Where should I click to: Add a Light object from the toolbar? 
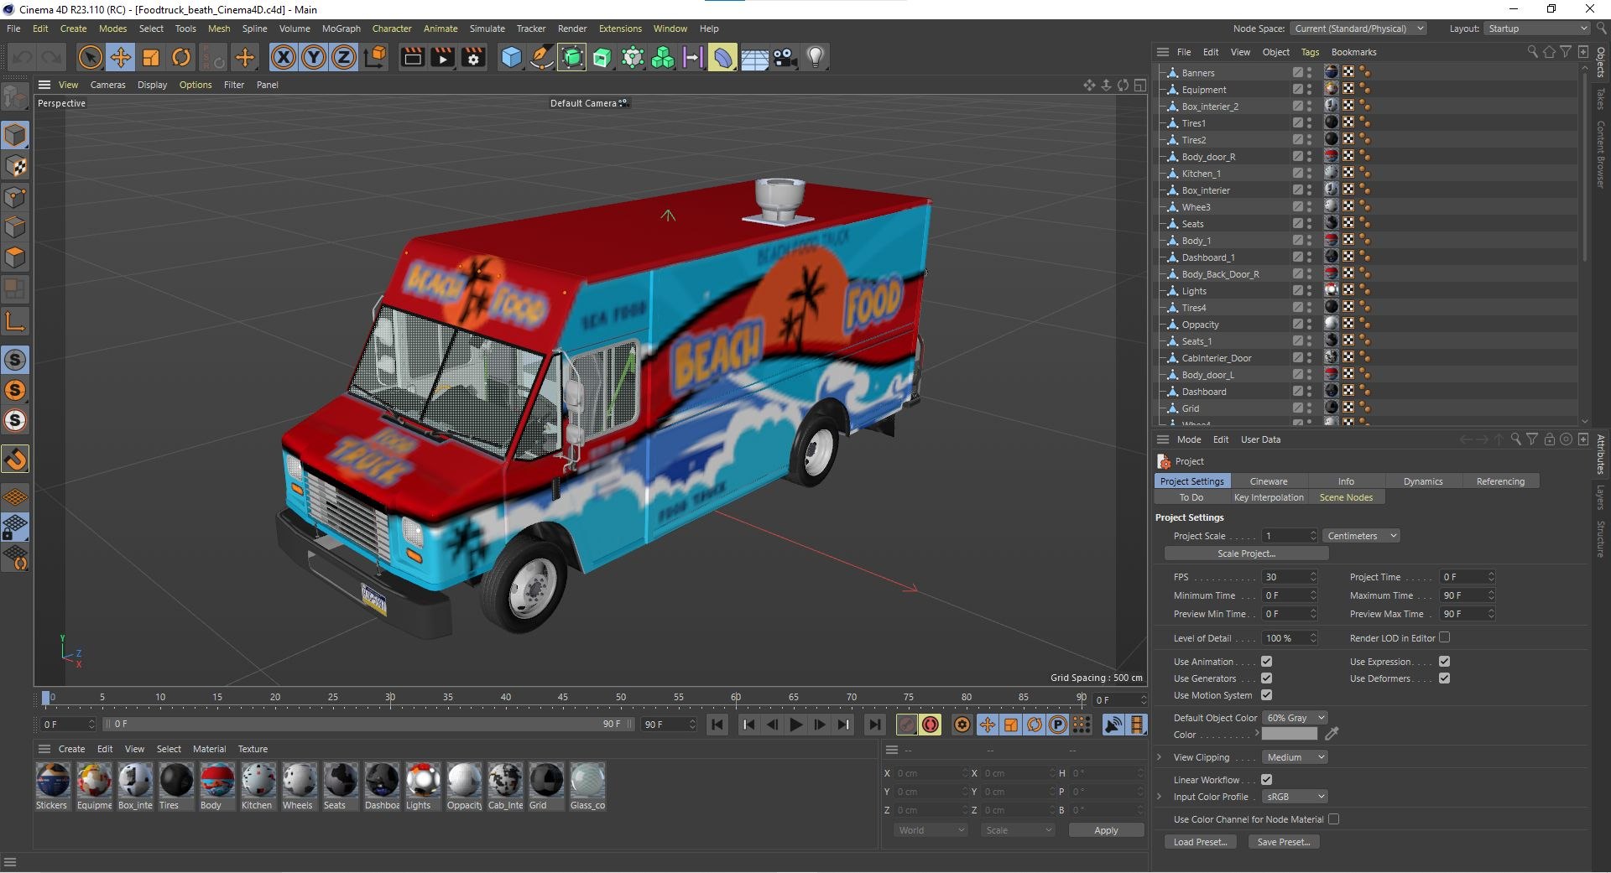816,57
